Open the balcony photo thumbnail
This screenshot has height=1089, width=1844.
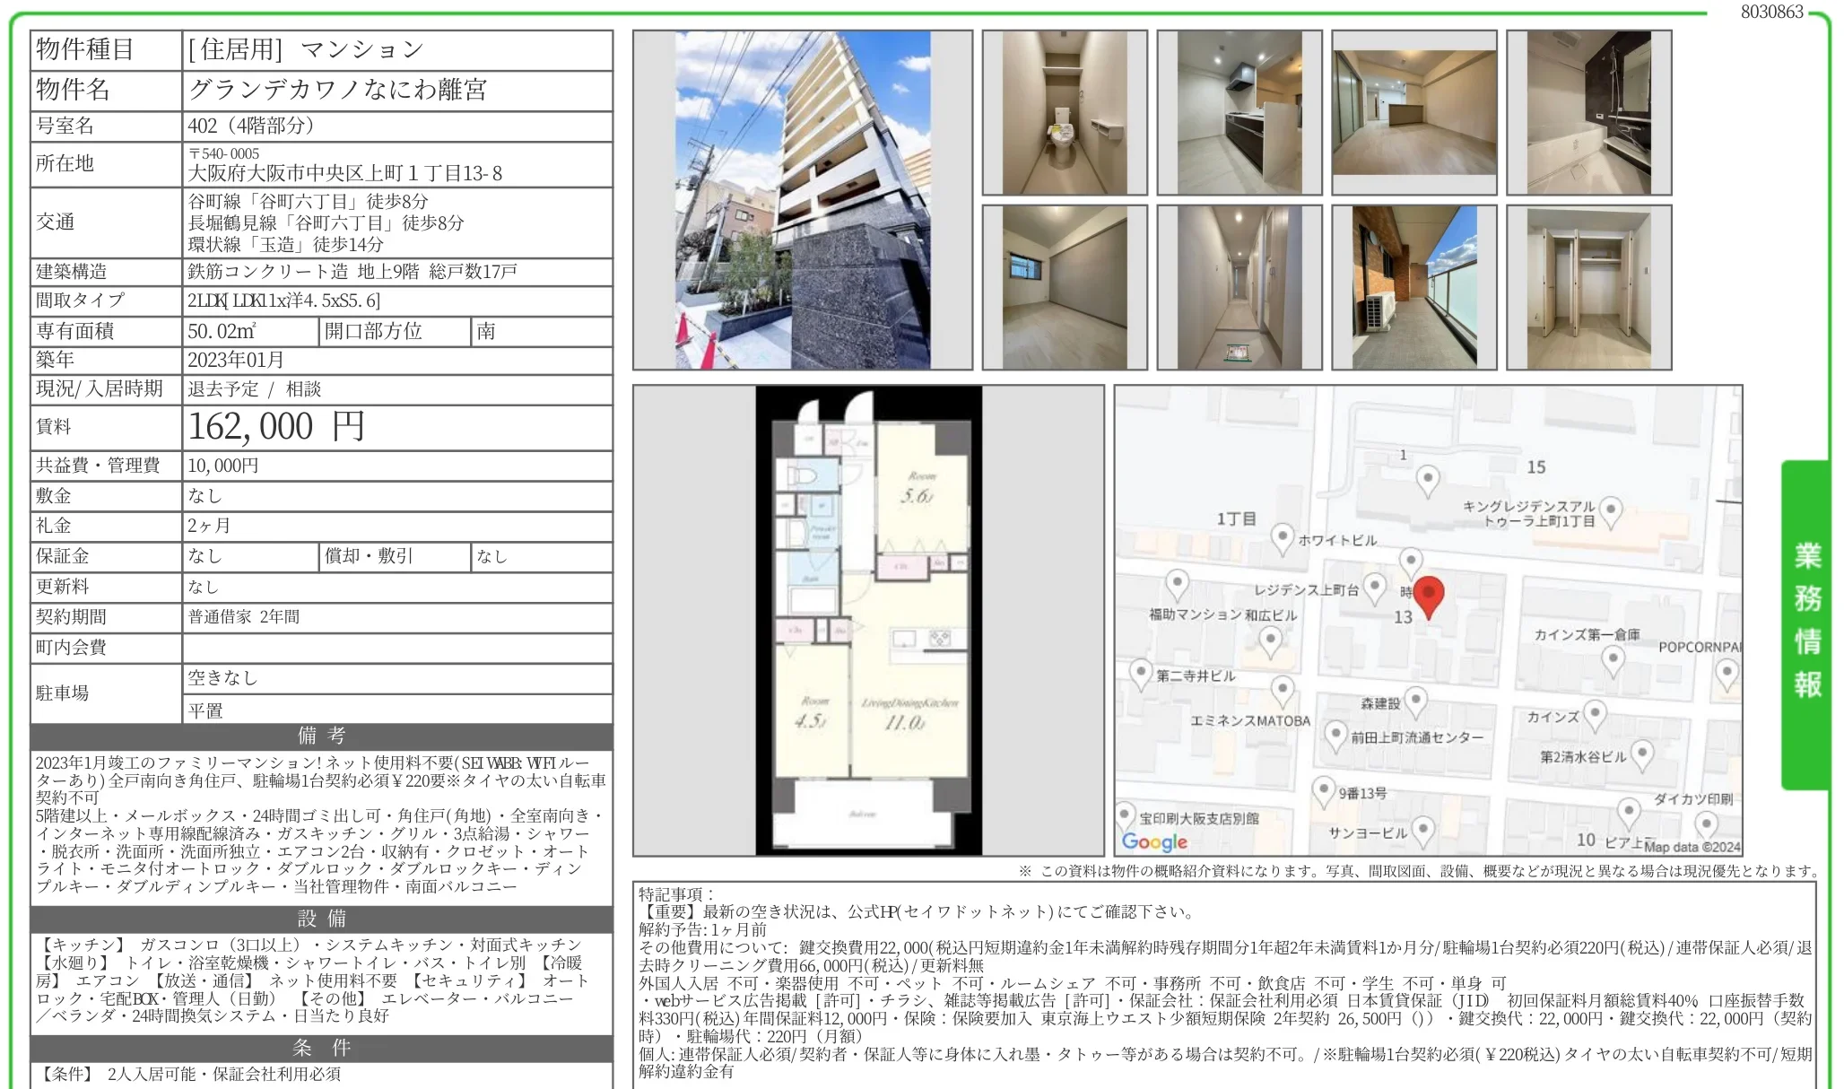point(1413,287)
